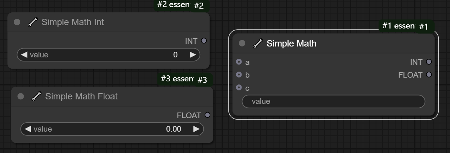The image size is (450, 153).
Task: Click the value text field in Simple Math
Action: (x=333, y=101)
